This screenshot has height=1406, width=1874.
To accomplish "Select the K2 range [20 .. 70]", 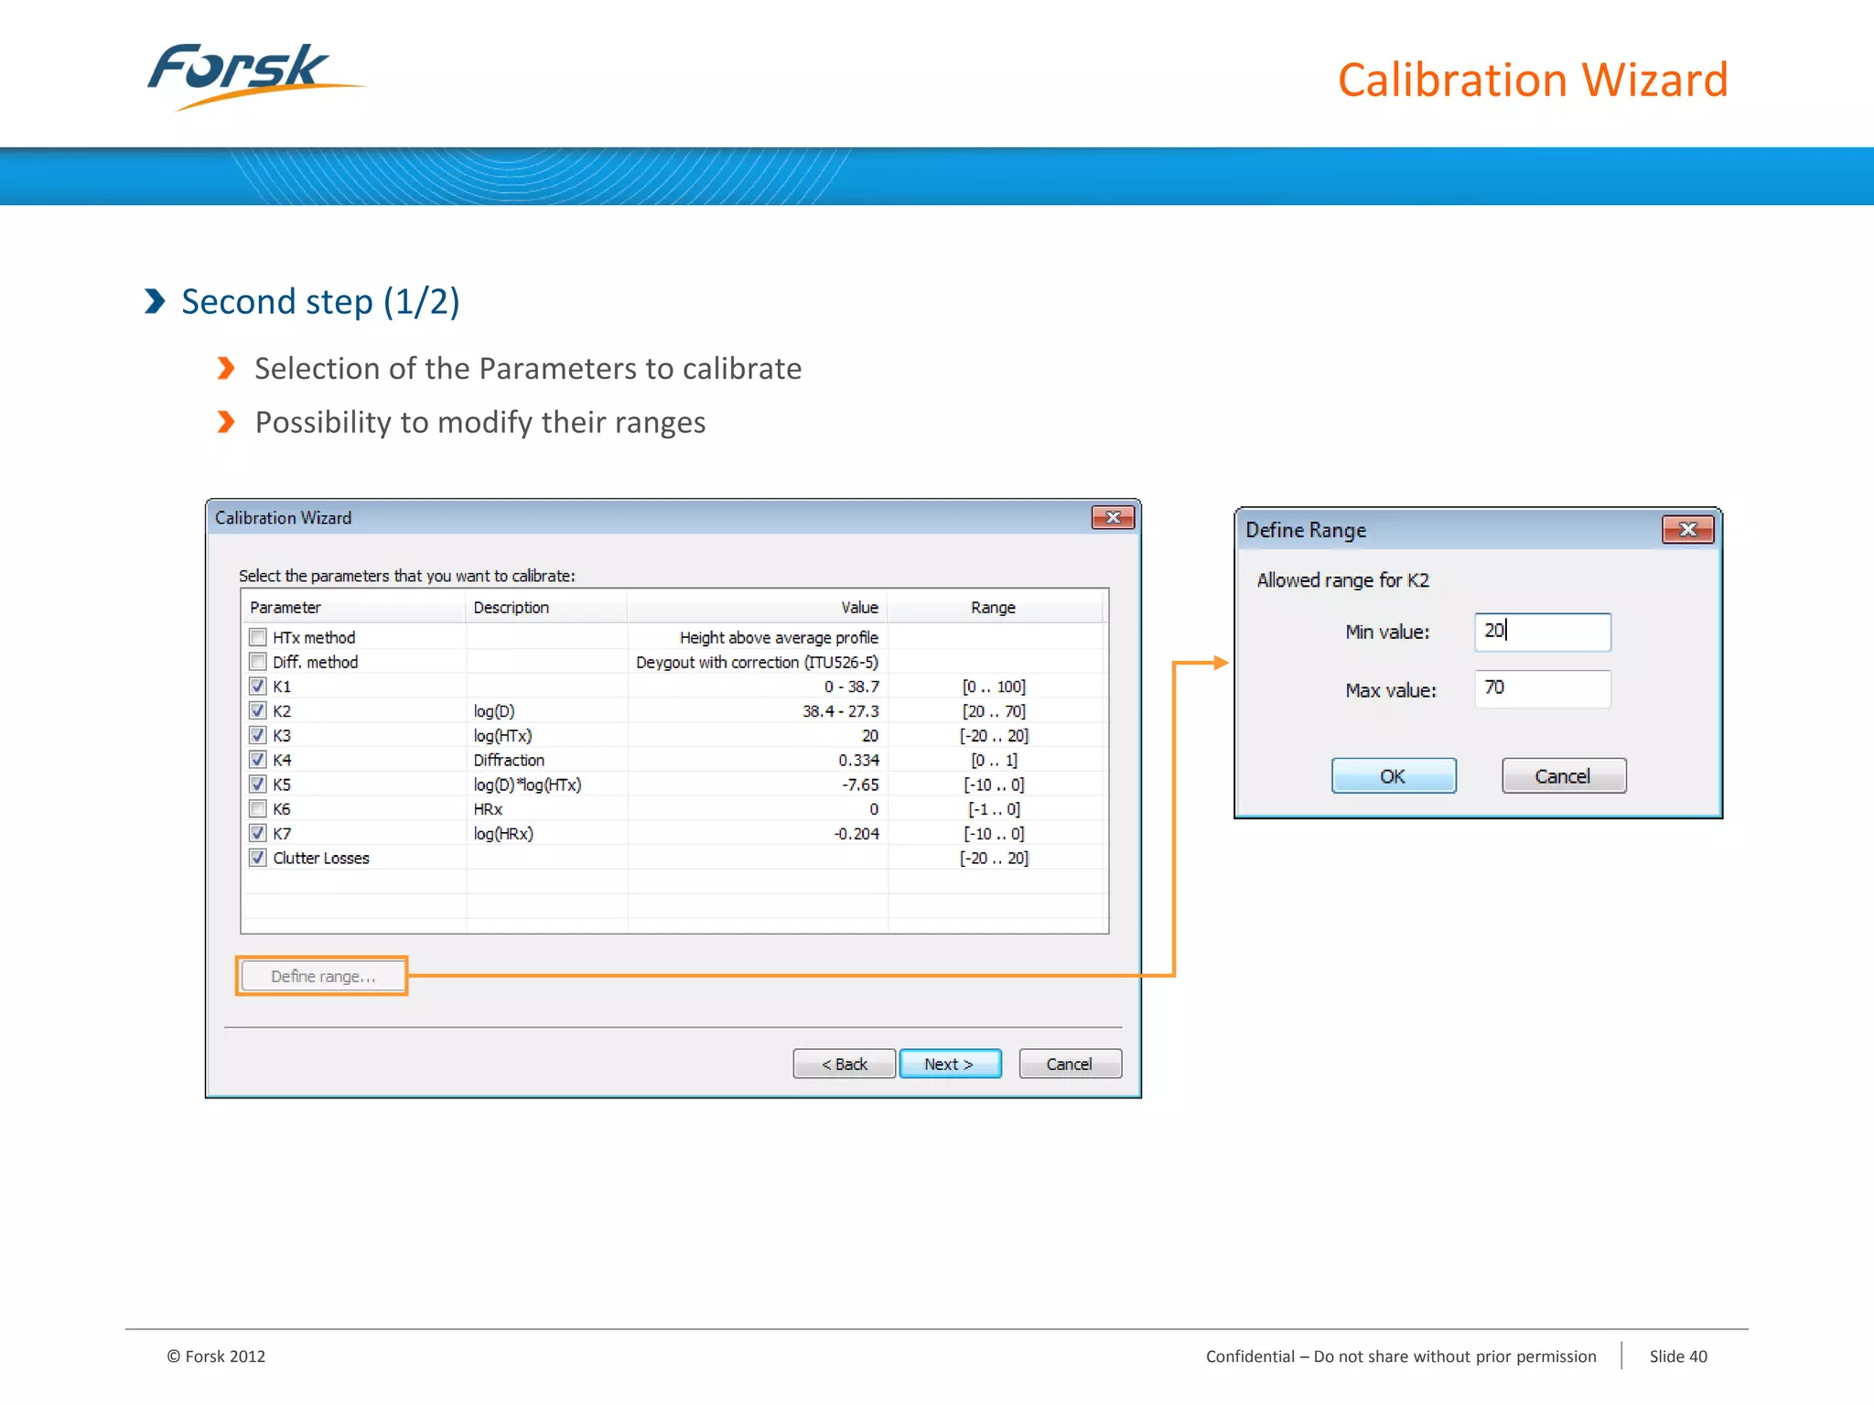I will 994,711.
